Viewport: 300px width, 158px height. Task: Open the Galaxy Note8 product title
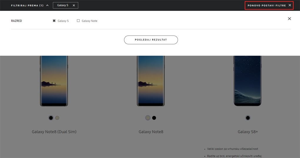click(151, 132)
